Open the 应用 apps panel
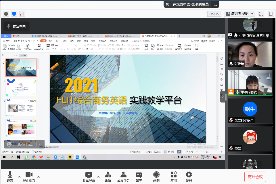This screenshot has width=276, height=184. [174, 177]
